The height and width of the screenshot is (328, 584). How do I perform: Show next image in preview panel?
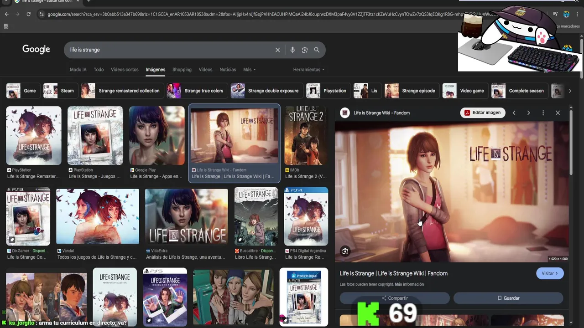pyautogui.click(x=528, y=113)
